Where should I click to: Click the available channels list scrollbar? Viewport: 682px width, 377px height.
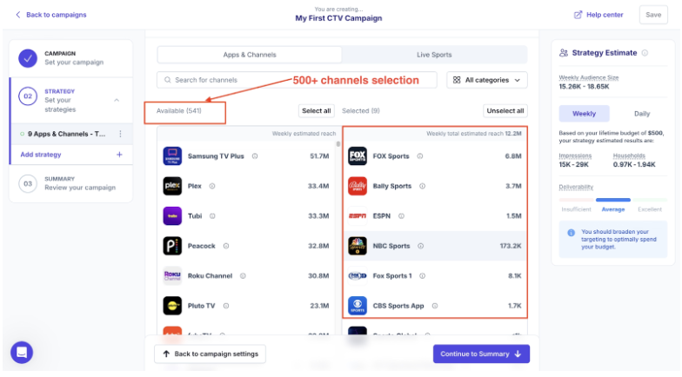coord(338,144)
